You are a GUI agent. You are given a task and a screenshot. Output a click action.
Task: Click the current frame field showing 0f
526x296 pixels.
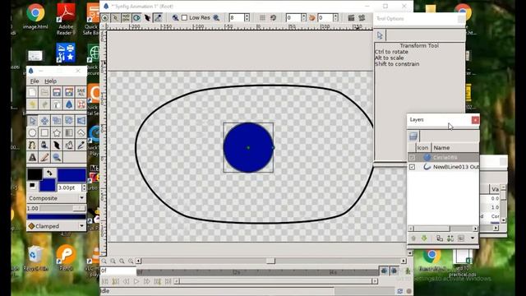point(118,271)
